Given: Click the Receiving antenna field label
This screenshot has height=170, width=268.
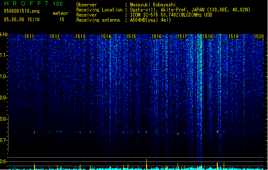Looking at the screenshot, I should [98, 20].
